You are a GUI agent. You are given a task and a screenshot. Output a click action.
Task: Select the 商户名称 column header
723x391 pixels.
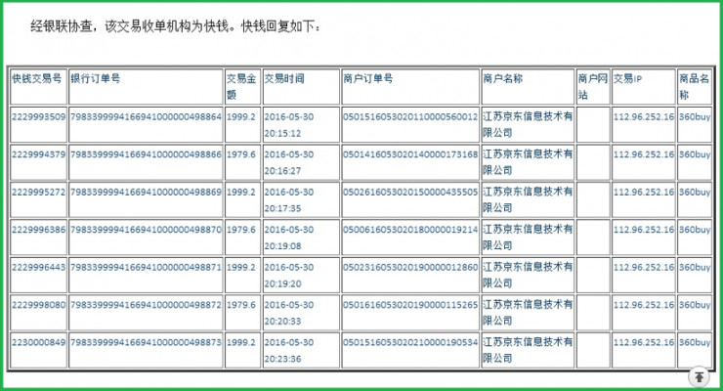[x=528, y=87]
